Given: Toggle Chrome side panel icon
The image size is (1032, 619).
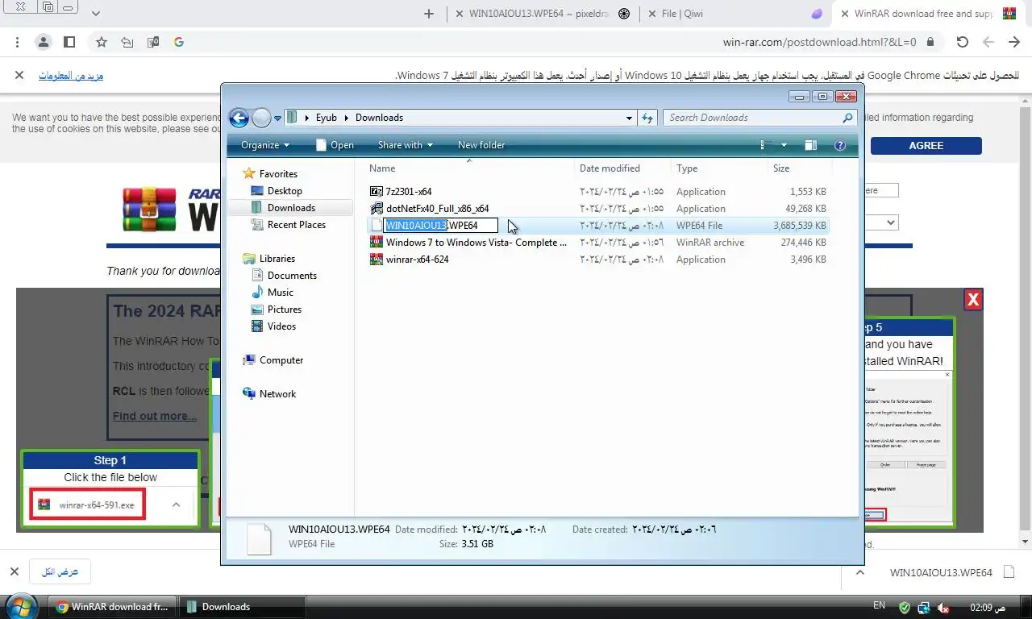Looking at the screenshot, I should [x=69, y=42].
